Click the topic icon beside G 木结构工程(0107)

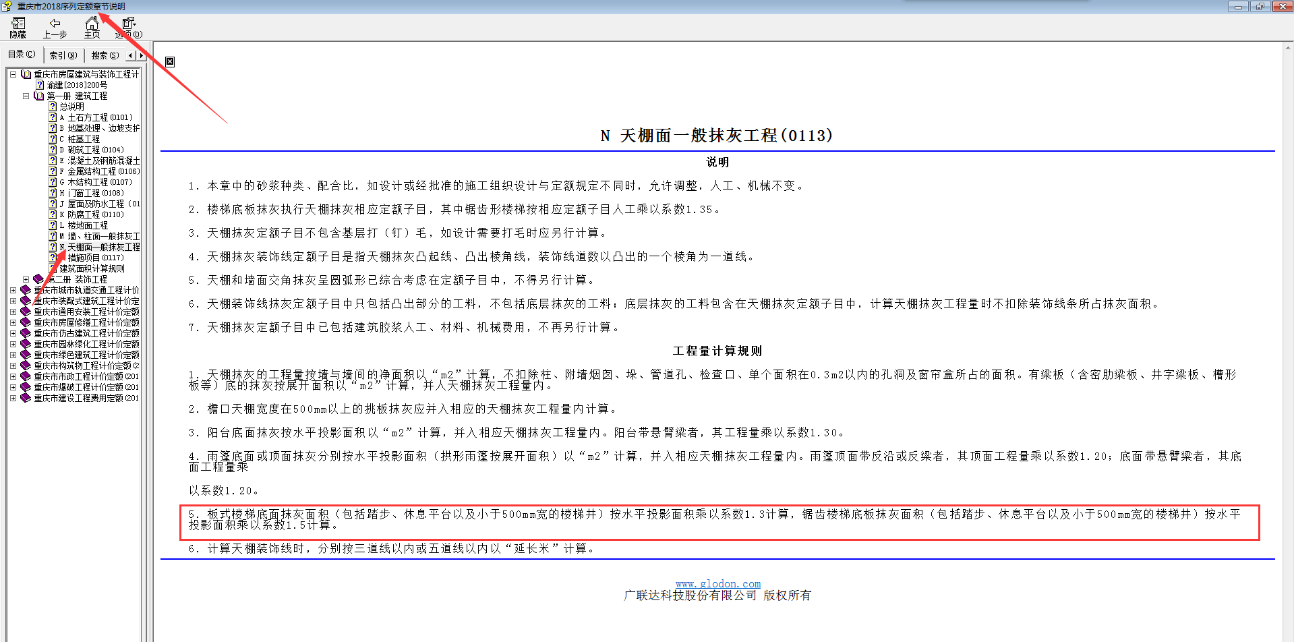(53, 182)
